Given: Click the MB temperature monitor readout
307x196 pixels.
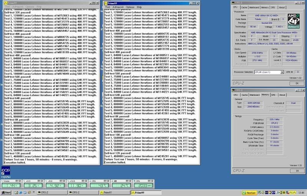Looking at the screenshot, I should tap(121, 185).
